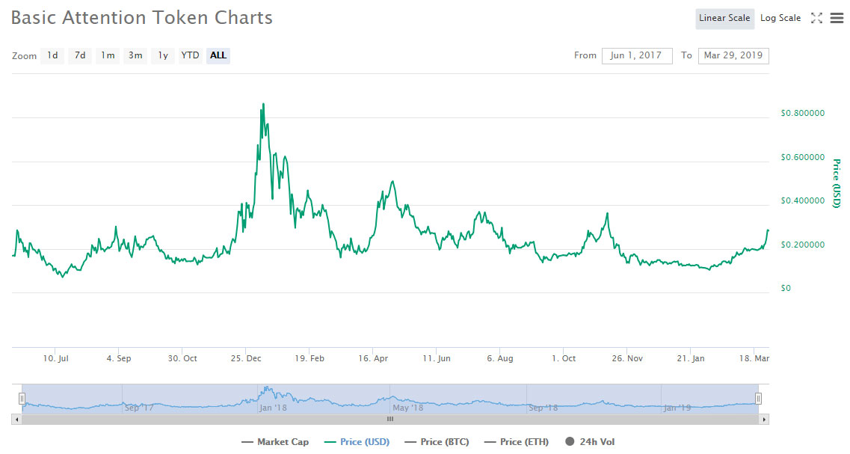Click the Jan '19 navigator label
The image size is (850, 454).
pyautogui.click(x=677, y=408)
